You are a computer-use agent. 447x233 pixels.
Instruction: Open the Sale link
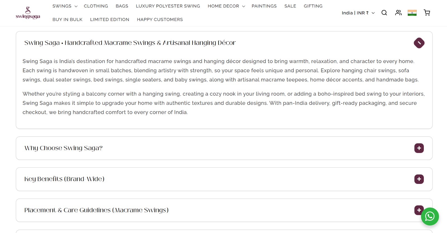click(x=290, y=6)
